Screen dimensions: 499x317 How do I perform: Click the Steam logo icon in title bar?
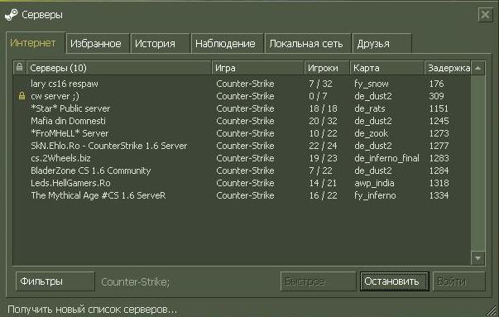point(12,15)
